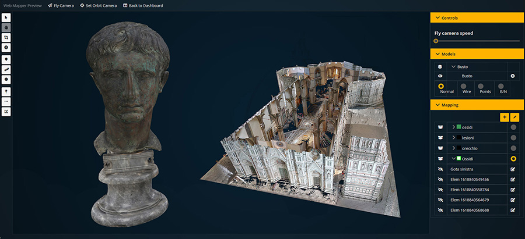Viewport: 525px width, 239px height.
Task: Collapse the Busto model tree chevron
Action: pyautogui.click(x=454, y=67)
